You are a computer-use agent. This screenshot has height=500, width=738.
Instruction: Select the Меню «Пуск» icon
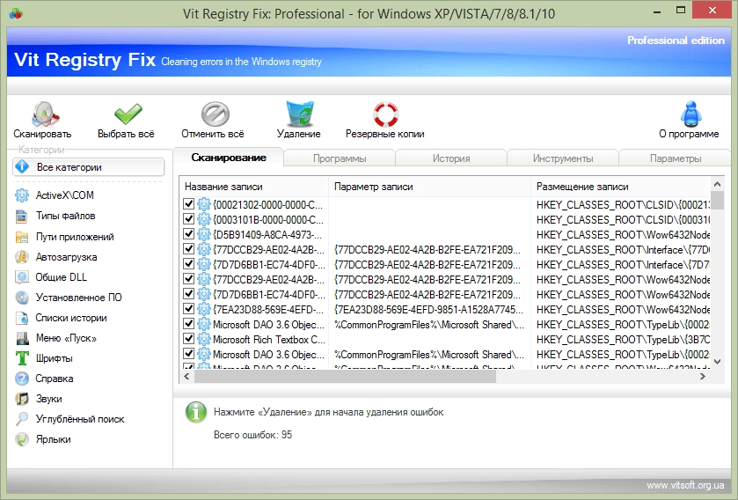[22, 338]
